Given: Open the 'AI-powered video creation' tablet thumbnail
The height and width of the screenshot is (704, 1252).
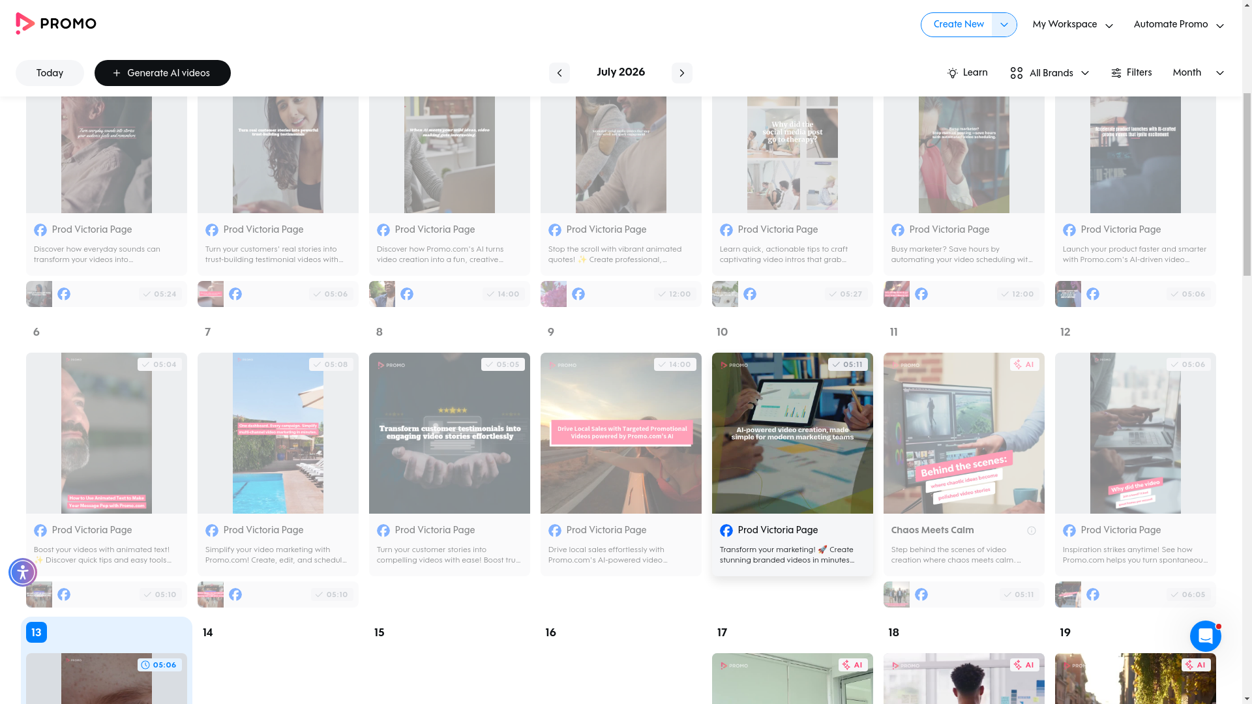Looking at the screenshot, I should (x=792, y=433).
